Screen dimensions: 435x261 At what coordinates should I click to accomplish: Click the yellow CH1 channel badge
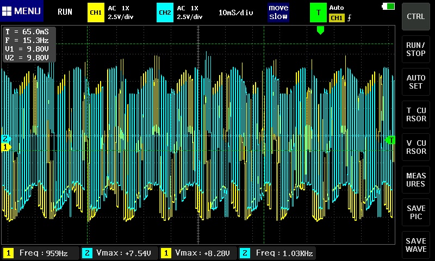click(x=96, y=12)
